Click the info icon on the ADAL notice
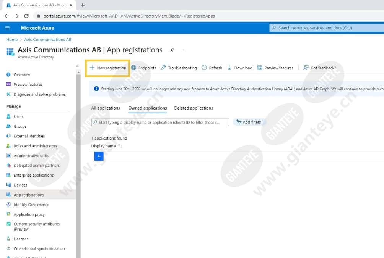 (x=96, y=89)
